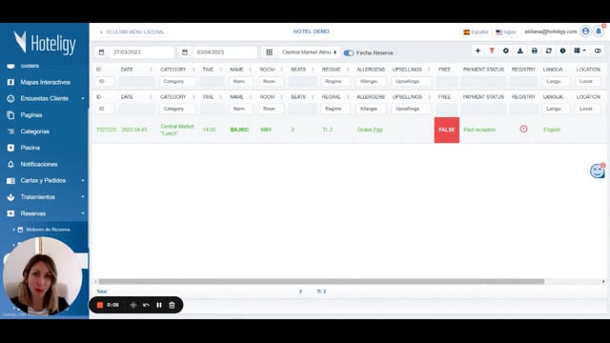The height and width of the screenshot is (343, 610).
Task: Click the guest name BAJRIC
Action: [x=239, y=130]
